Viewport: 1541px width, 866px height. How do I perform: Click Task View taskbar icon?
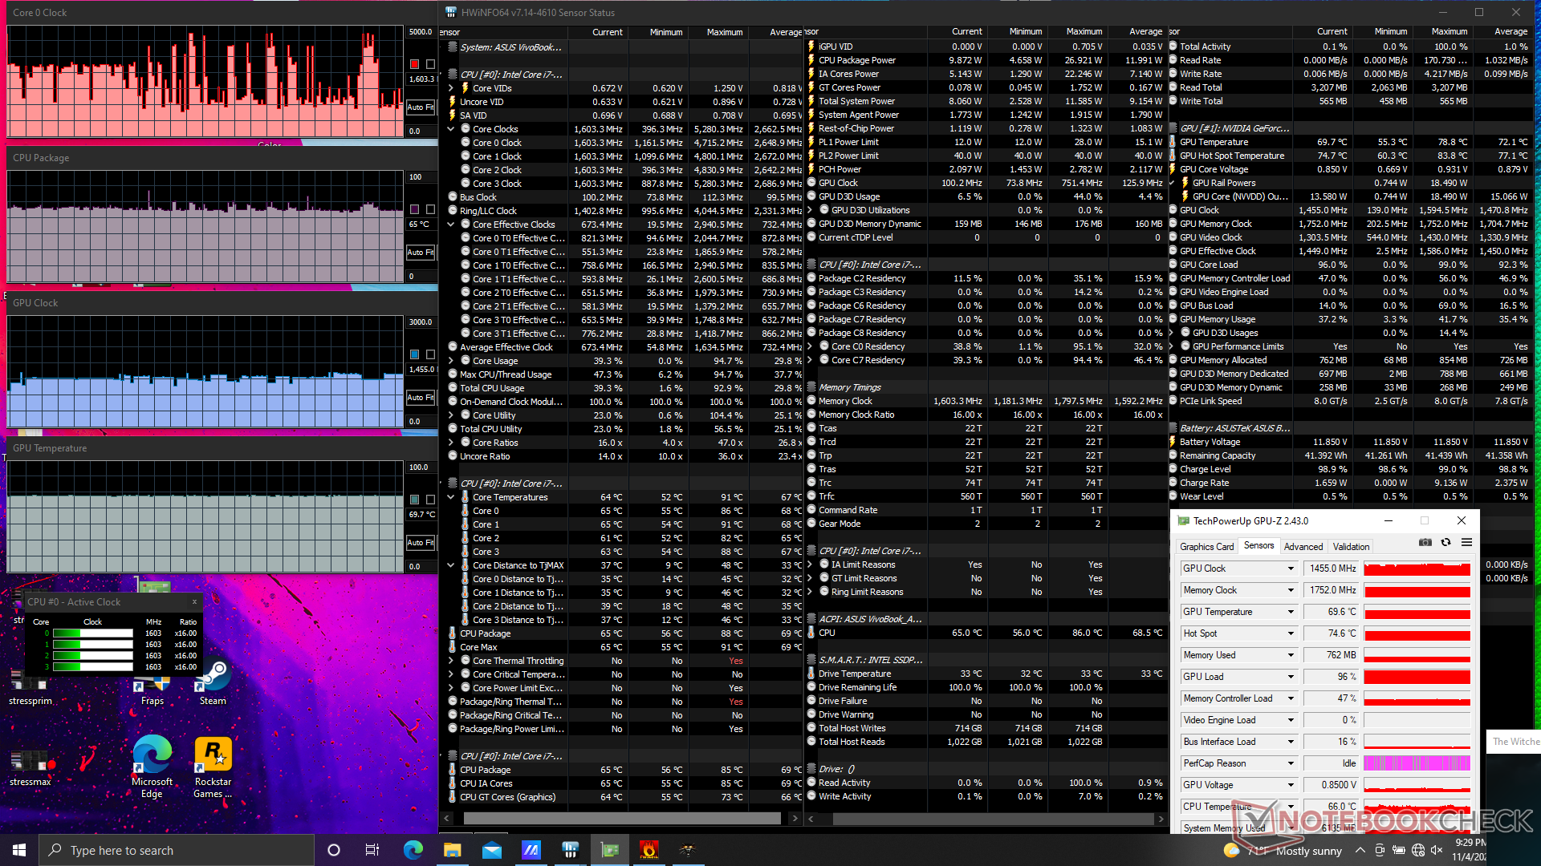[372, 850]
